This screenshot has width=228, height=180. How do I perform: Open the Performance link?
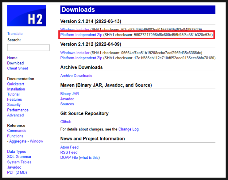18,110
